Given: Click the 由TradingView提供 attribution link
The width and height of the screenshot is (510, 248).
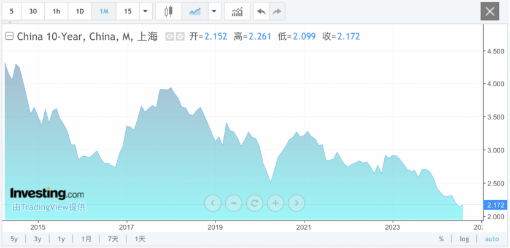Looking at the screenshot, I should pos(49,207).
